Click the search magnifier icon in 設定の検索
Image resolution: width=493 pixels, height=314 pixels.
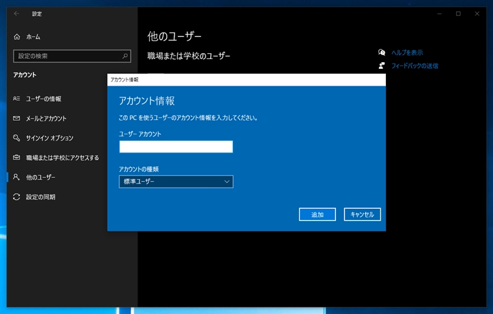[x=125, y=56]
